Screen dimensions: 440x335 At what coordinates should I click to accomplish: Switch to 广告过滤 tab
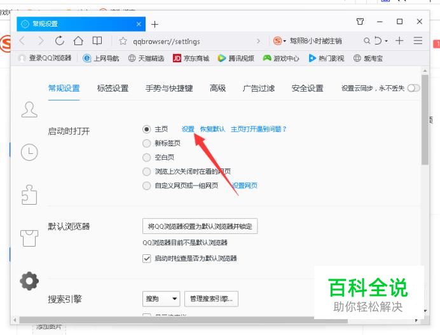[259, 88]
